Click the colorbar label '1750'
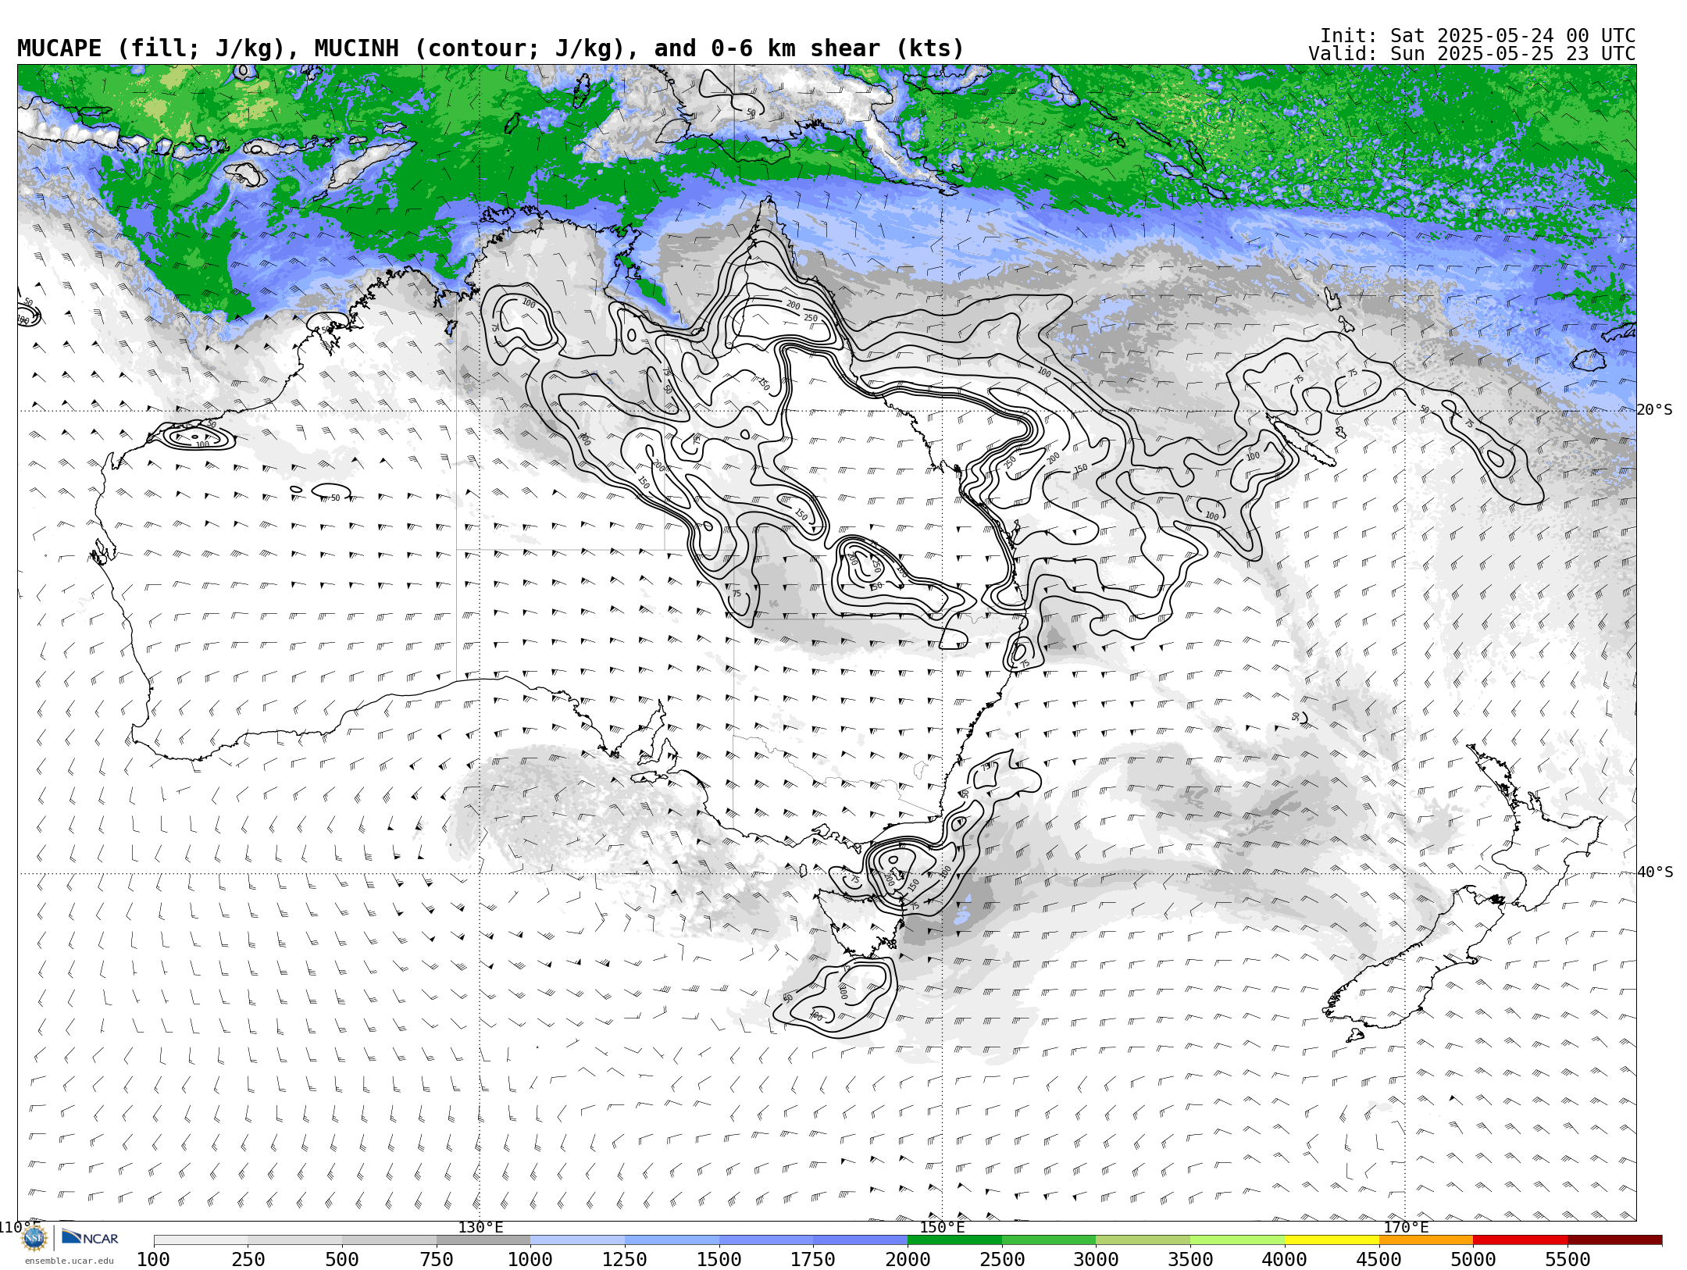Image resolution: width=1687 pixels, height=1270 pixels. [813, 1260]
